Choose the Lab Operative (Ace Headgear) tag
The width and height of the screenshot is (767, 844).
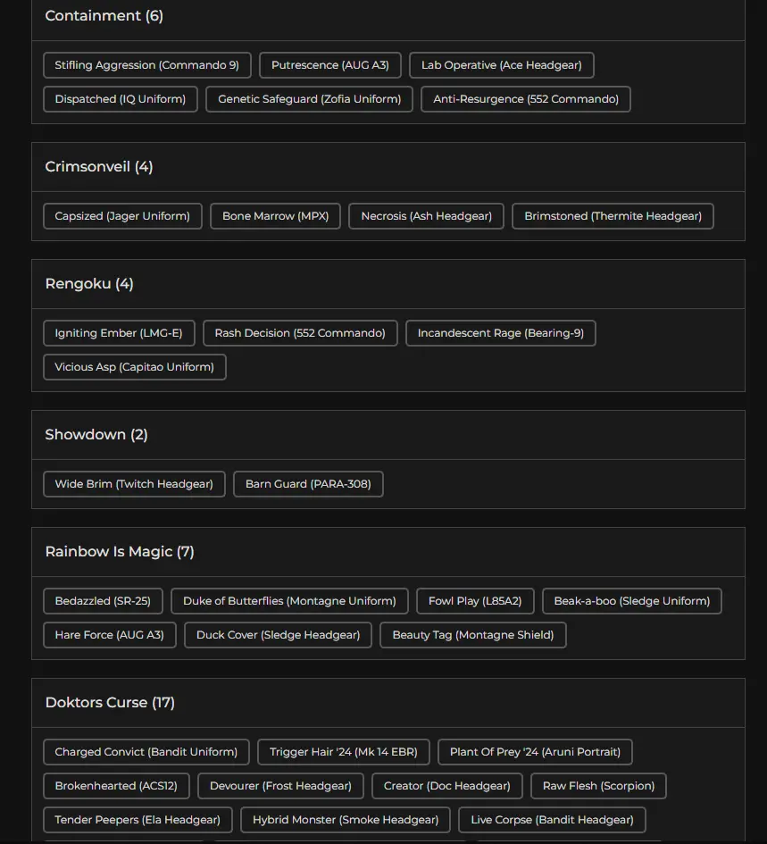pyautogui.click(x=501, y=65)
